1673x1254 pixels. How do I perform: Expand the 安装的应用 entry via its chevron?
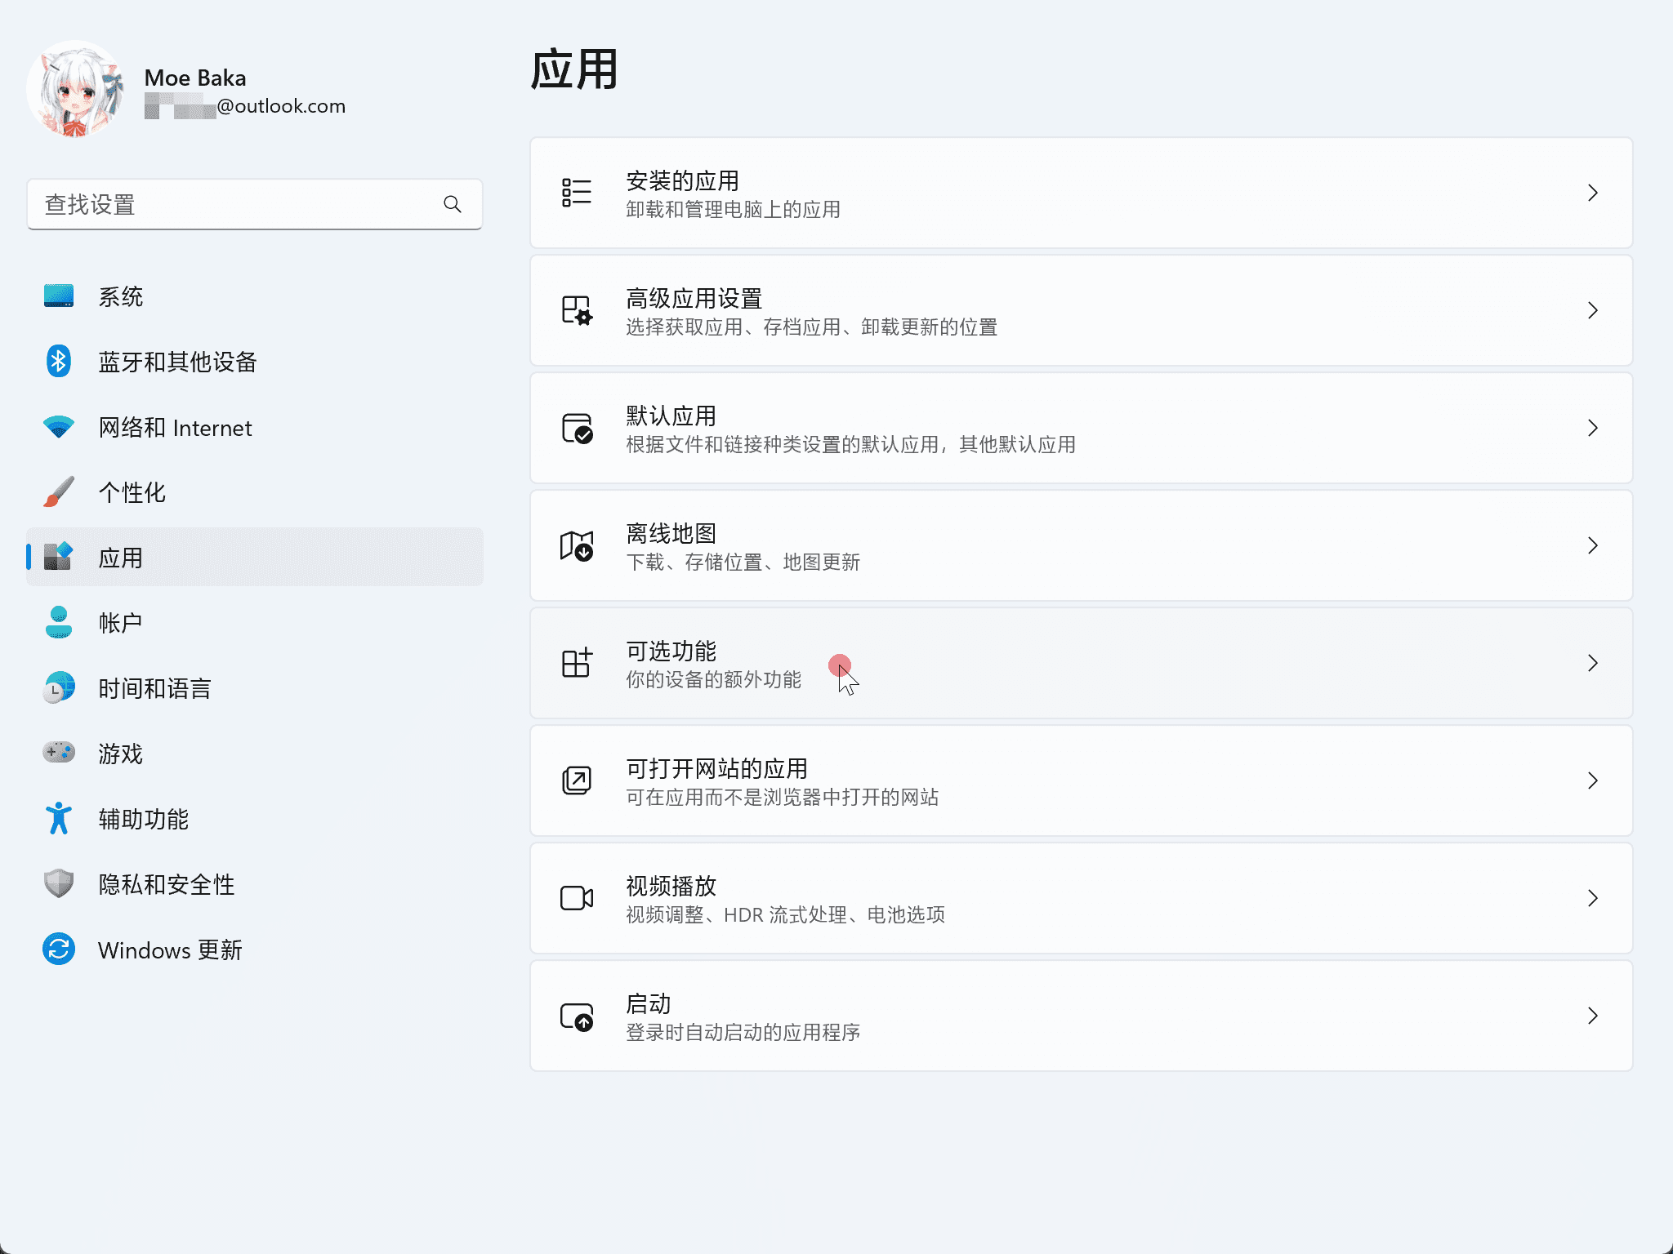click(1592, 193)
